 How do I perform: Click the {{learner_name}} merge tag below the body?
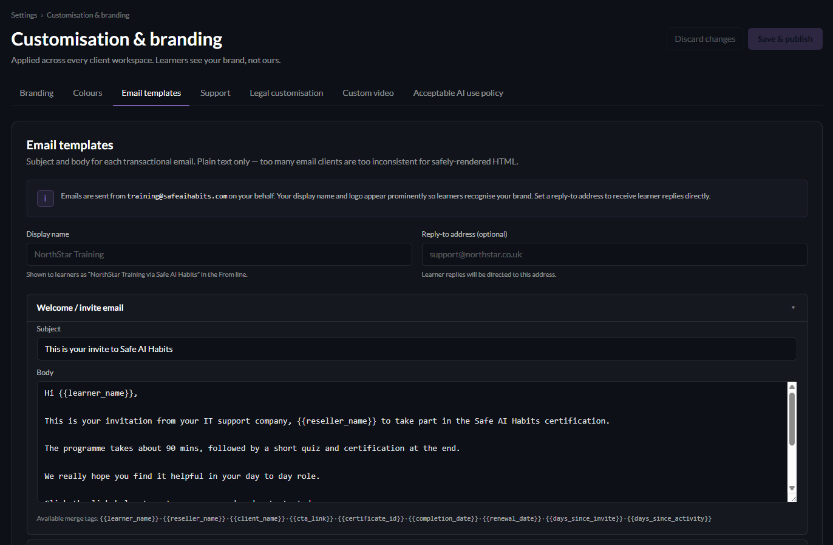[129, 518]
